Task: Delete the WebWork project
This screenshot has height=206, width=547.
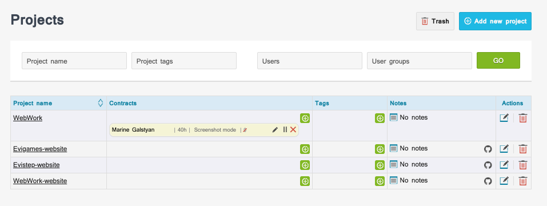Action: [x=522, y=118]
